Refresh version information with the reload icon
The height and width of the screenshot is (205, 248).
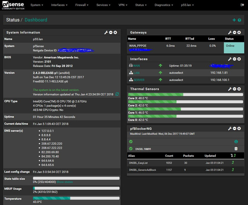(x=117, y=94)
